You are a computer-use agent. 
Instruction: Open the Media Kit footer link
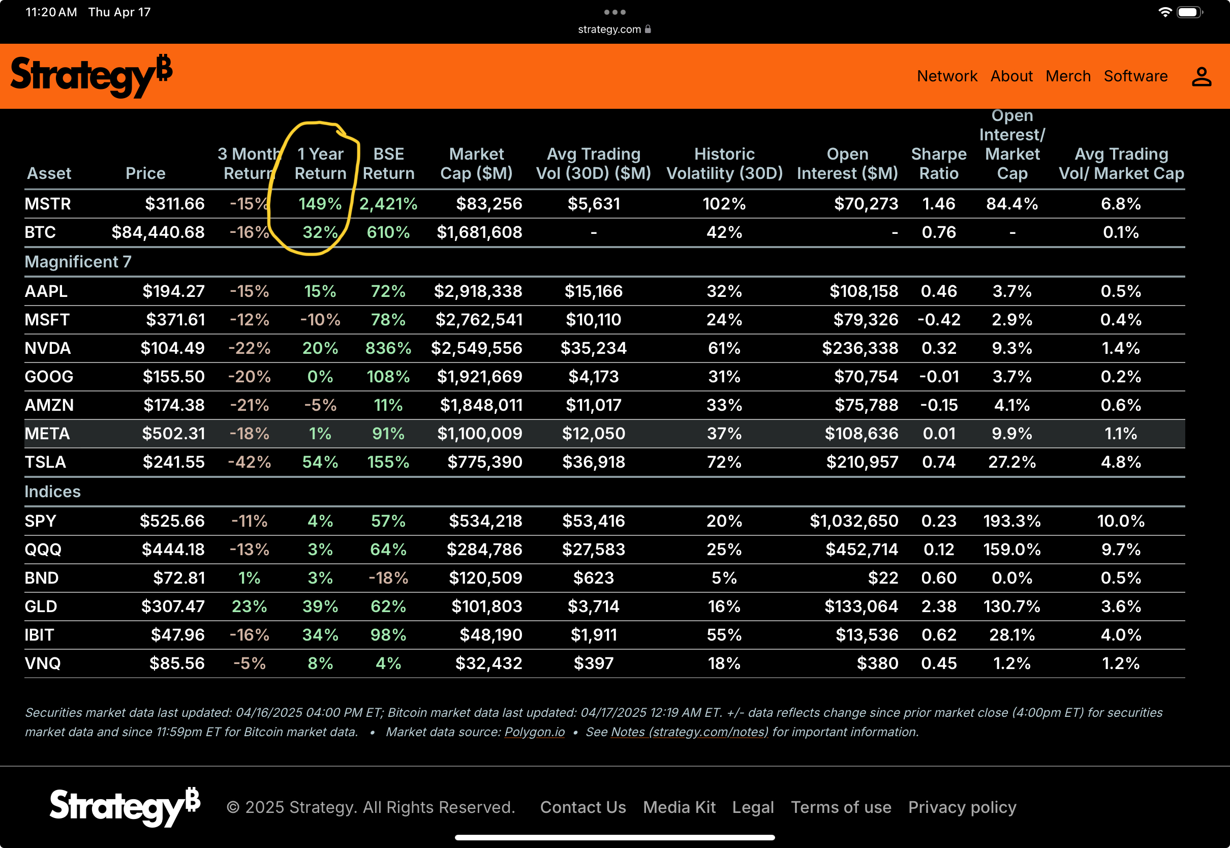click(x=679, y=807)
